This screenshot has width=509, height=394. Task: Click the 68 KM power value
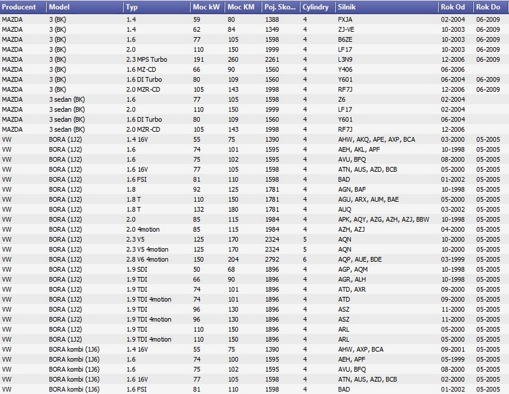231,269
